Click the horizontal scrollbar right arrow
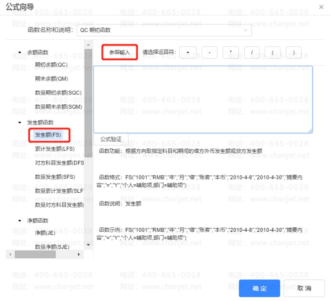 tap(78, 254)
